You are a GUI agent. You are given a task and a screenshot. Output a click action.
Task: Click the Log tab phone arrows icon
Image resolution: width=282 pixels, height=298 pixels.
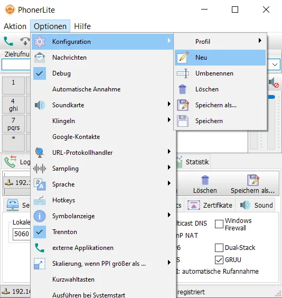click(x=11, y=162)
